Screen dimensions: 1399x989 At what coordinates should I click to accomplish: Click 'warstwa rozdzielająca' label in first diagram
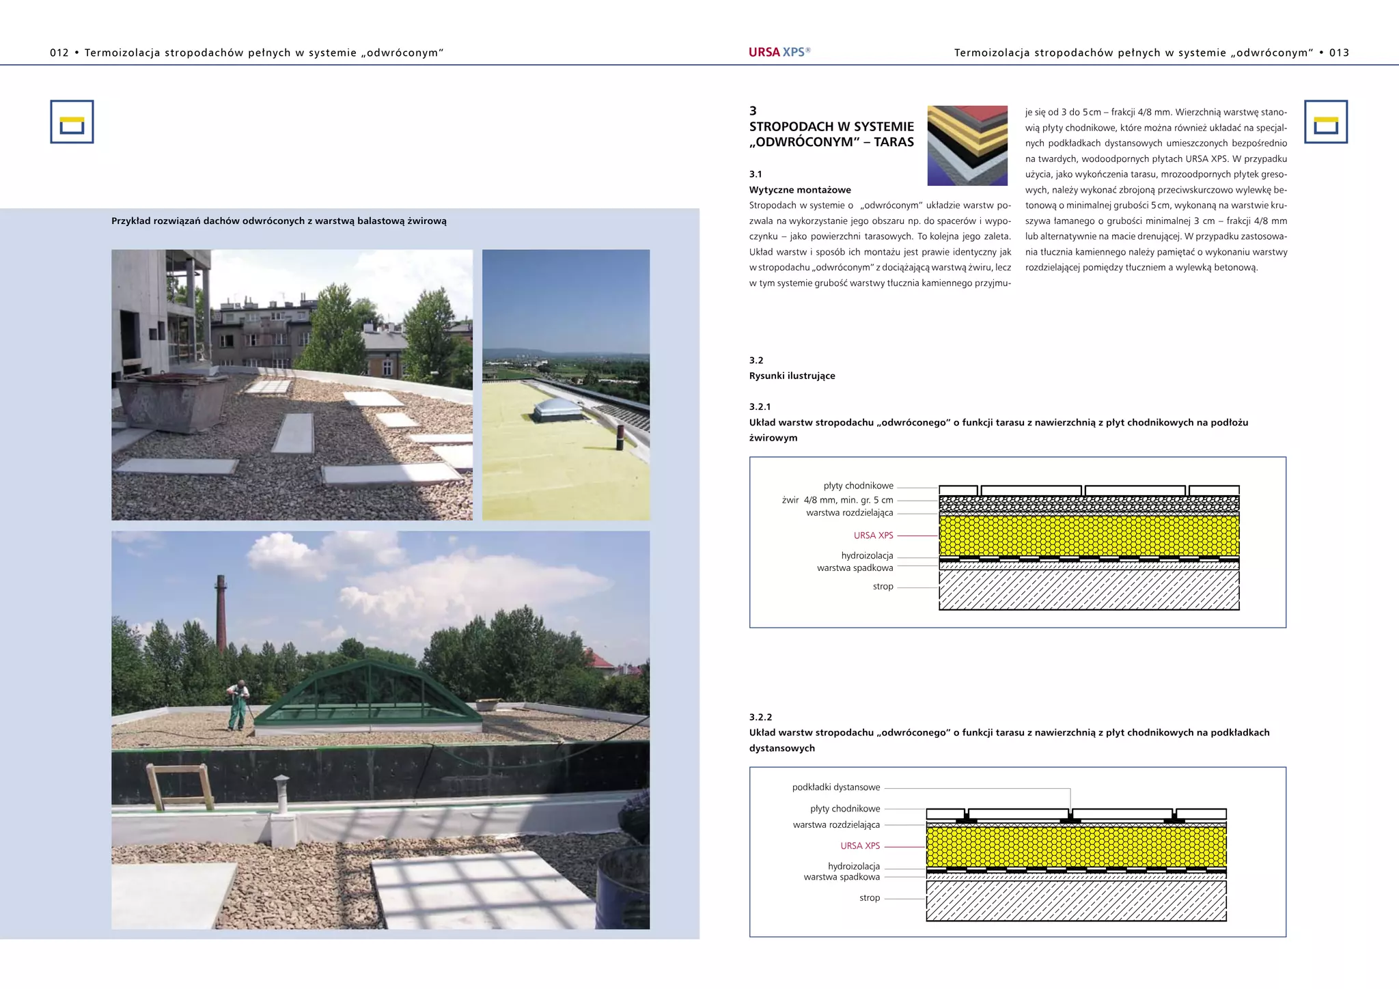tap(849, 513)
